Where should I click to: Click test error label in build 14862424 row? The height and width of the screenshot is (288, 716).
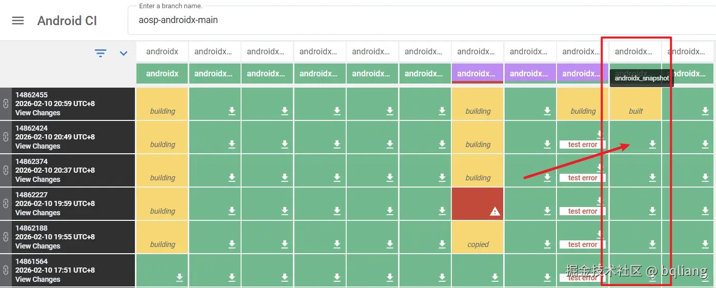tap(583, 145)
